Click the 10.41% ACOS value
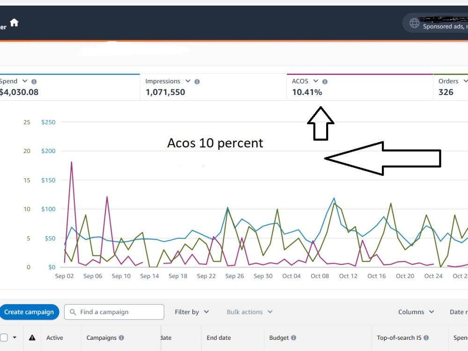468x351 pixels. pos(307,92)
